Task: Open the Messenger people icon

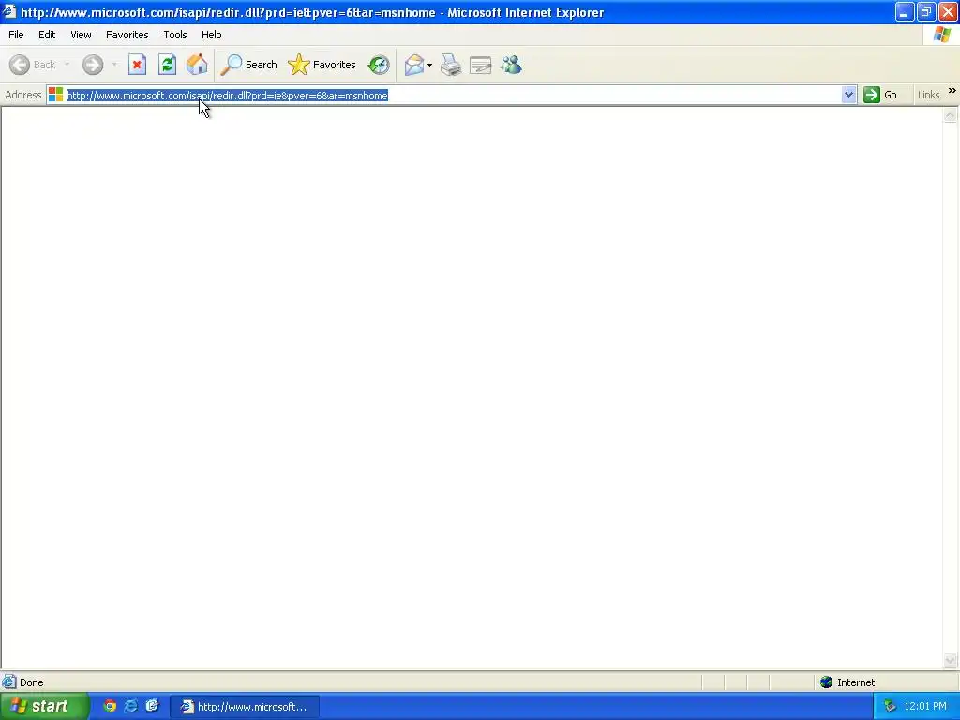Action: tap(511, 65)
